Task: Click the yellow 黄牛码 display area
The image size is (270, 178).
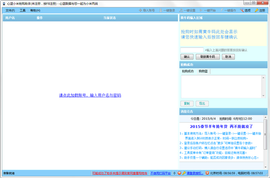Action: click(223, 34)
